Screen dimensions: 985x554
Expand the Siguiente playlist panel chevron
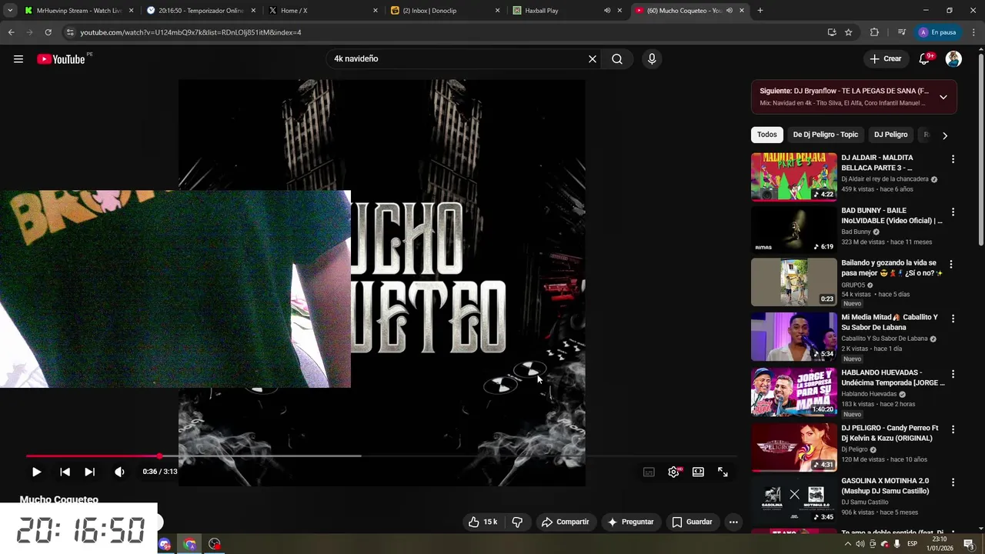click(943, 97)
